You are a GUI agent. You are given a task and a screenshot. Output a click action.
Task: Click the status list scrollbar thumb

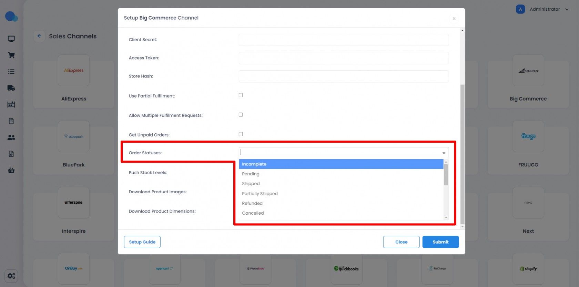click(x=446, y=175)
